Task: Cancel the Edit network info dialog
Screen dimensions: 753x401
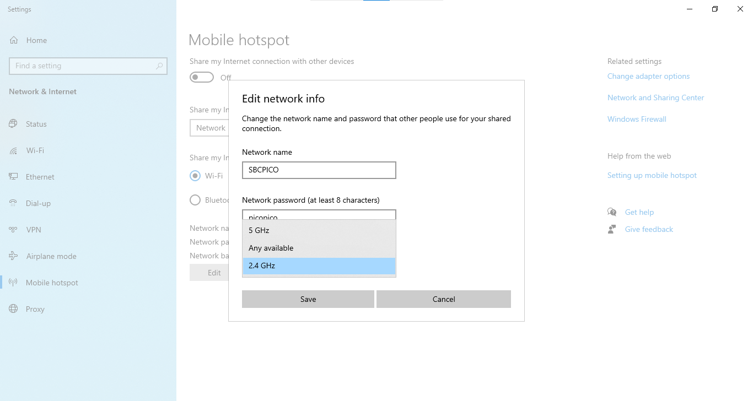Action: (443, 299)
